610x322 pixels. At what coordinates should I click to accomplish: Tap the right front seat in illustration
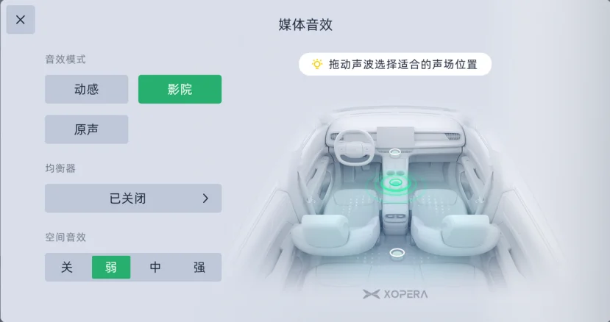(455, 225)
